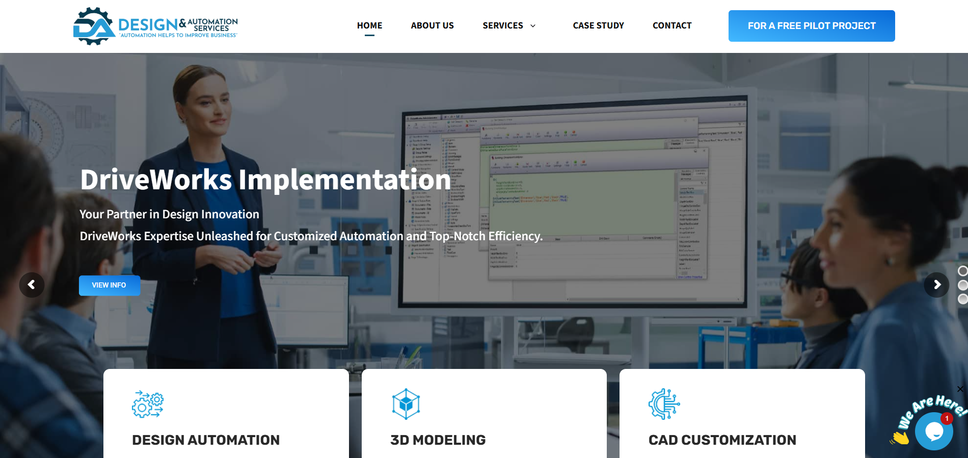This screenshot has width=968, height=458.
Task: Navigate to the CONTACT page
Action: coord(672,25)
